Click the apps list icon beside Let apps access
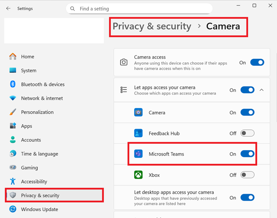Screen dimensions: 277x218 tap(124, 90)
